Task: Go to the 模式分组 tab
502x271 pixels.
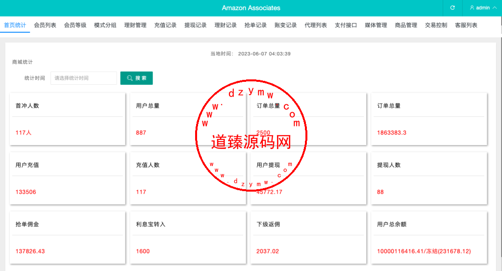Action: point(105,25)
